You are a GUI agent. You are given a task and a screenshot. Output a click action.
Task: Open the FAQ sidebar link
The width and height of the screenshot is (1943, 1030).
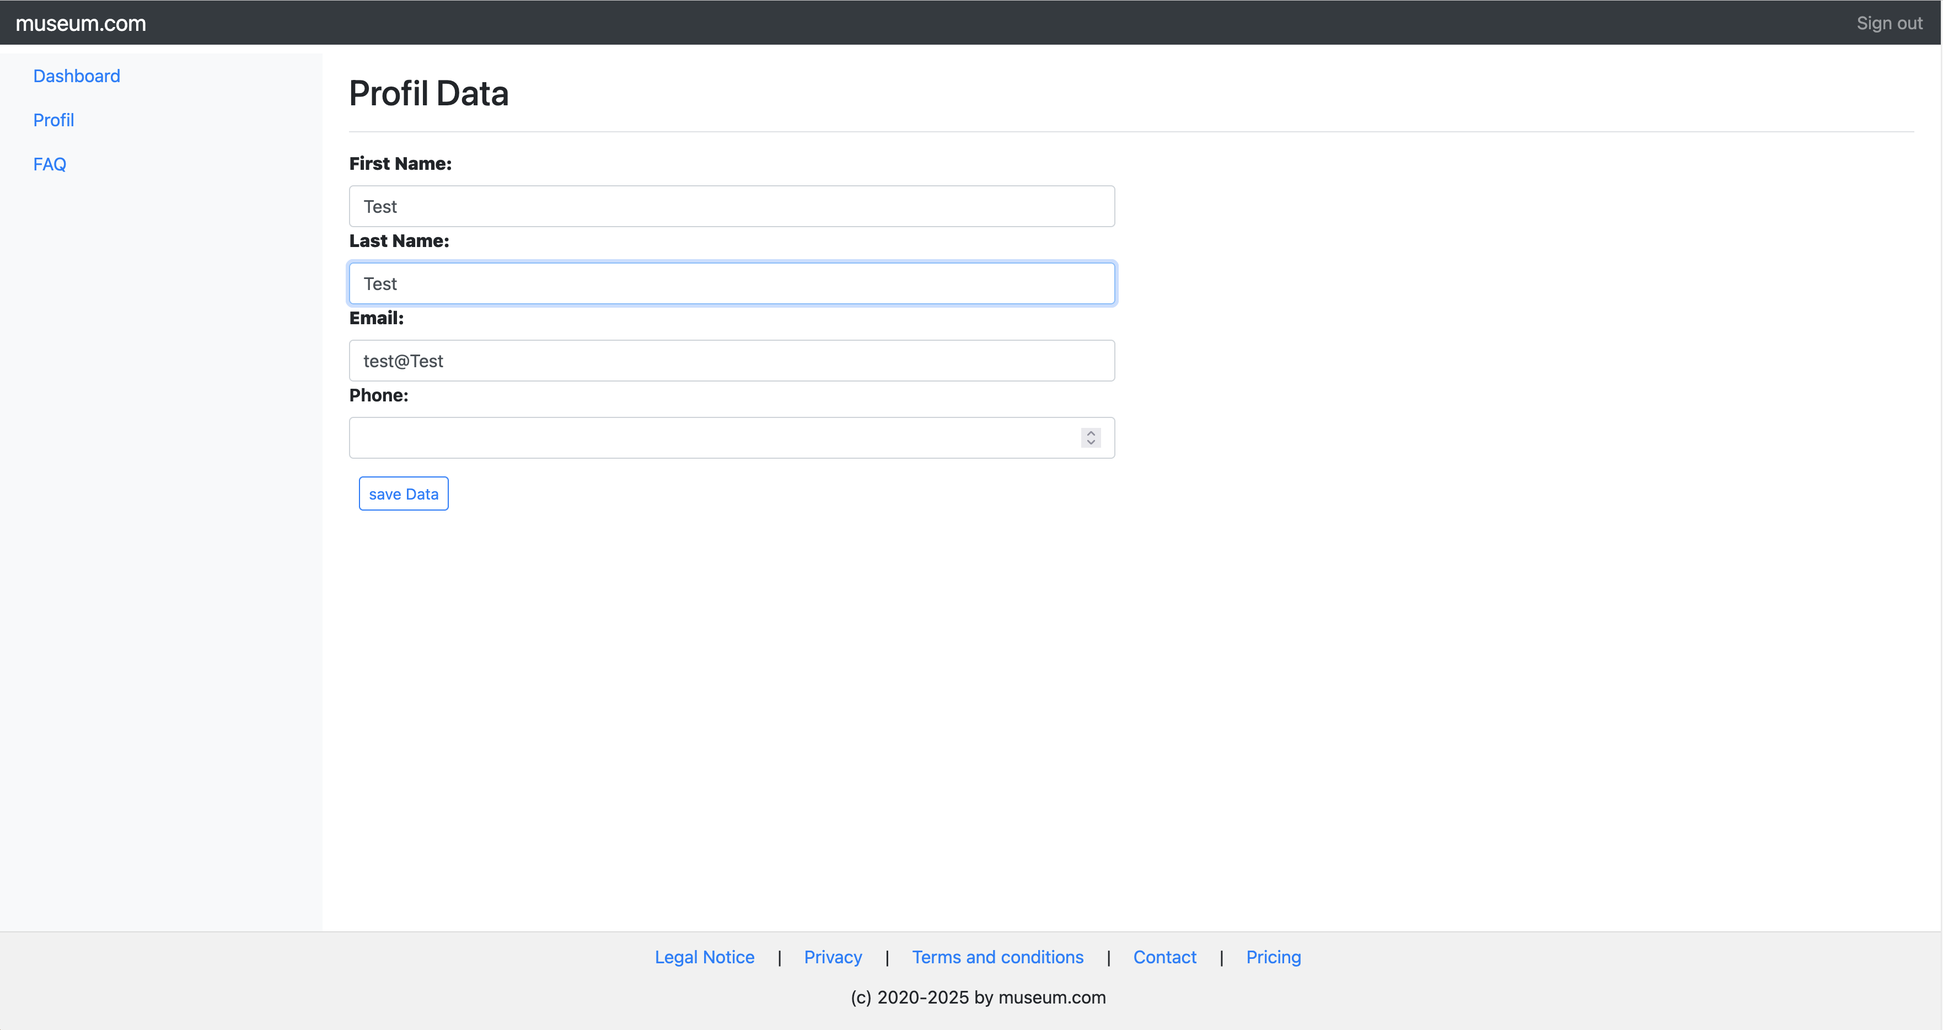coord(50,164)
